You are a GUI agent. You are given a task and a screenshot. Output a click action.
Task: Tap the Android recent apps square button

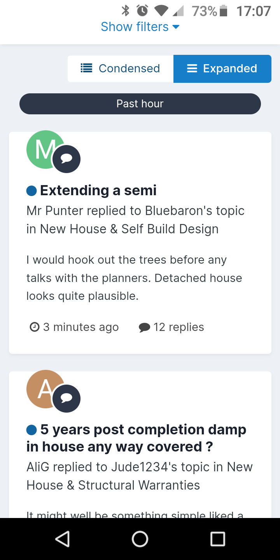(x=218, y=539)
